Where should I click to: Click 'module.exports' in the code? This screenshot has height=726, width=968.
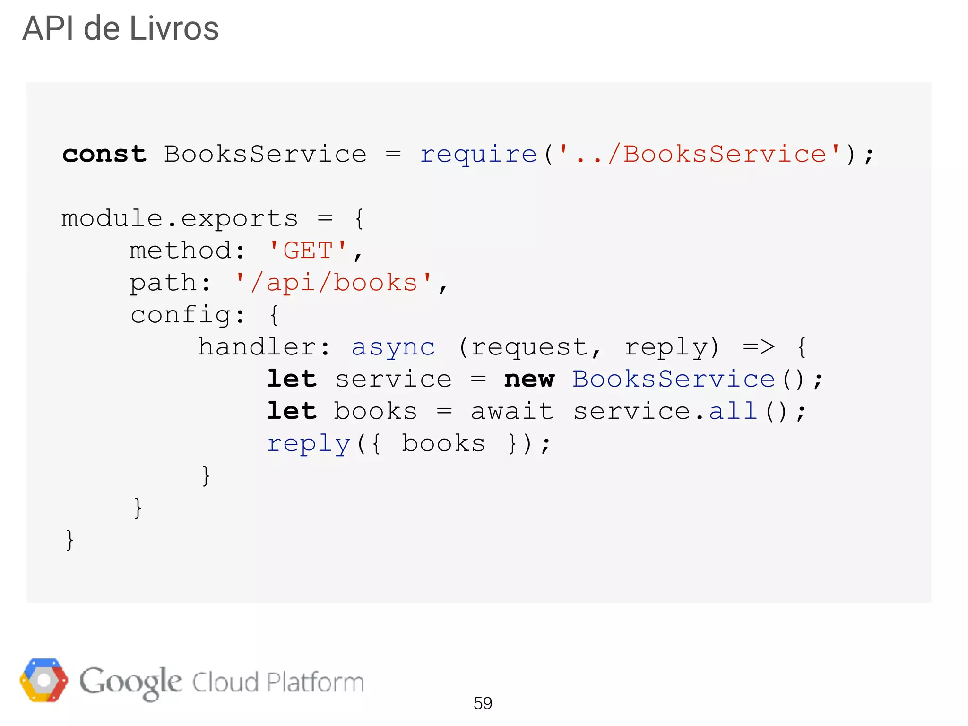coord(180,220)
